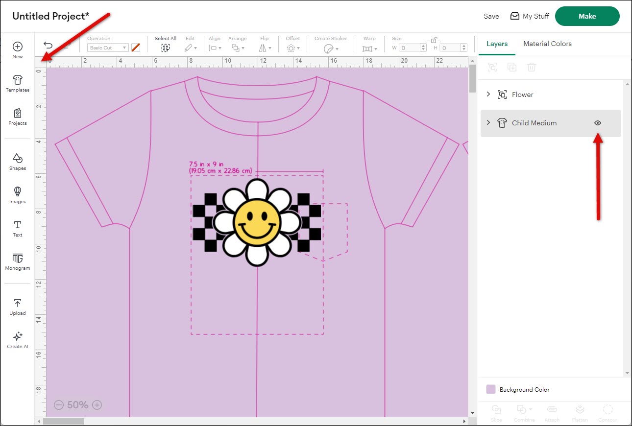Viewport: 632px width, 426px height.
Task: Launch Create AI
Action: (x=17, y=339)
